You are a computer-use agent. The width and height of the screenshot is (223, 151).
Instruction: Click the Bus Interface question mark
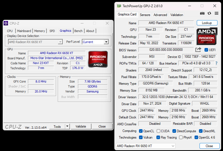(x=216, y=63)
